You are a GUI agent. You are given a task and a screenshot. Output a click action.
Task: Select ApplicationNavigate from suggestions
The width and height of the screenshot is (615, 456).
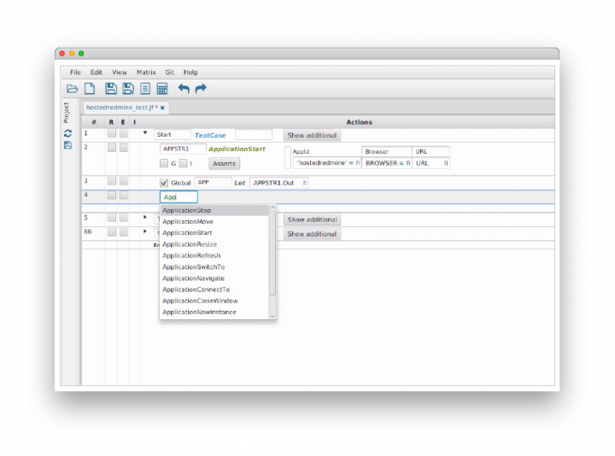(x=214, y=278)
